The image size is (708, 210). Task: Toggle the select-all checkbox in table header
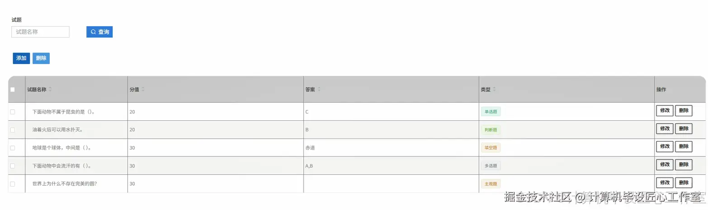tap(13, 90)
